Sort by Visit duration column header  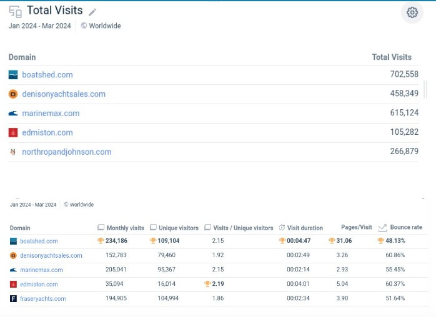[x=305, y=228]
